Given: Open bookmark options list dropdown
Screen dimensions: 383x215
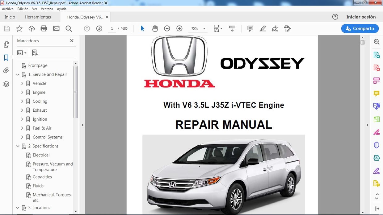Looking at the screenshot, I should coord(22,53).
